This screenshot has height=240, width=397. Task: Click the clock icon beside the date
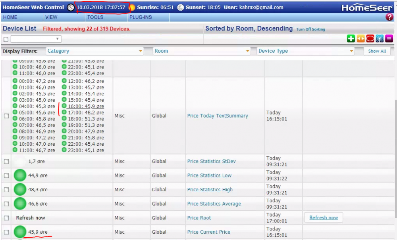71,8
